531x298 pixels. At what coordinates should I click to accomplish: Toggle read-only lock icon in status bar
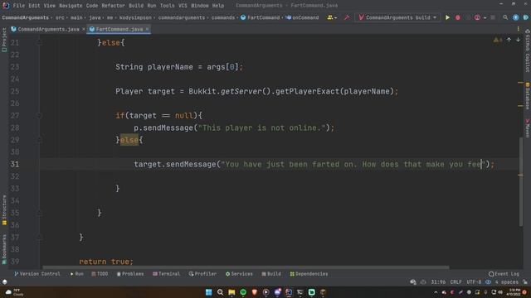point(524,281)
